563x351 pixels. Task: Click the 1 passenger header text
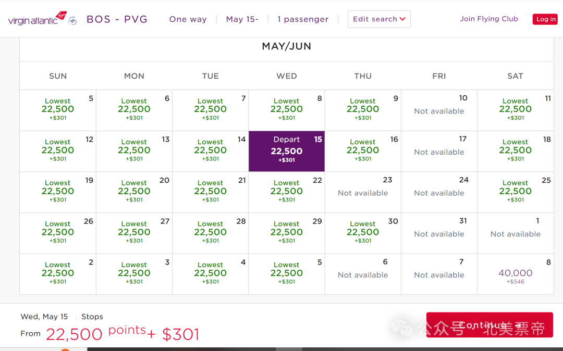(x=303, y=19)
